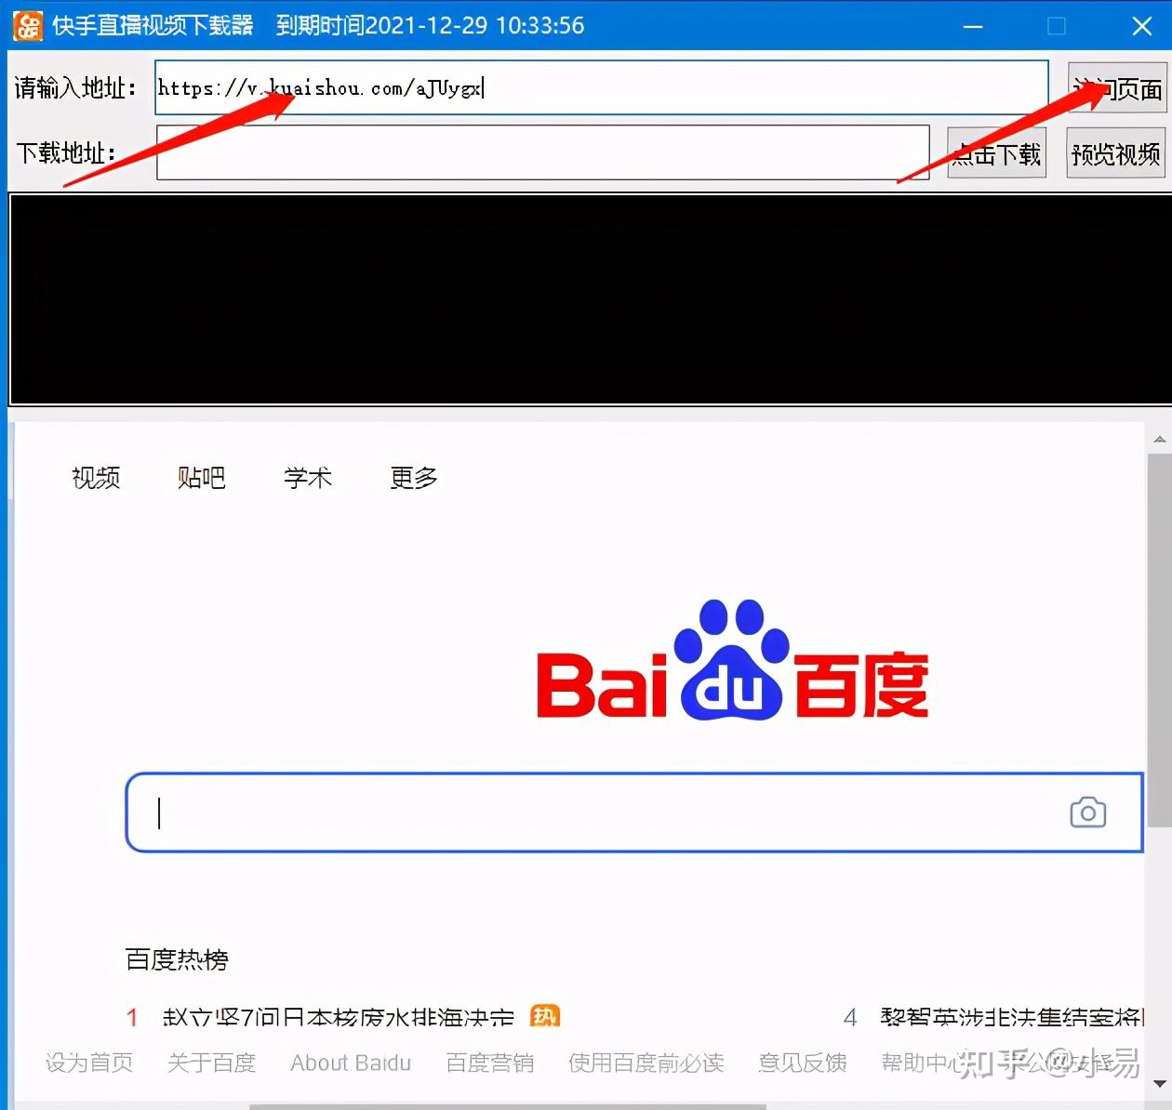Screen dimensions: 1172x1110
Task: Click the About Baidu footer link
Action: pyautogui.click(x=351, y=1063)
